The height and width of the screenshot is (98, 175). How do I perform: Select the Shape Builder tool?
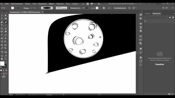click(2, 42)
